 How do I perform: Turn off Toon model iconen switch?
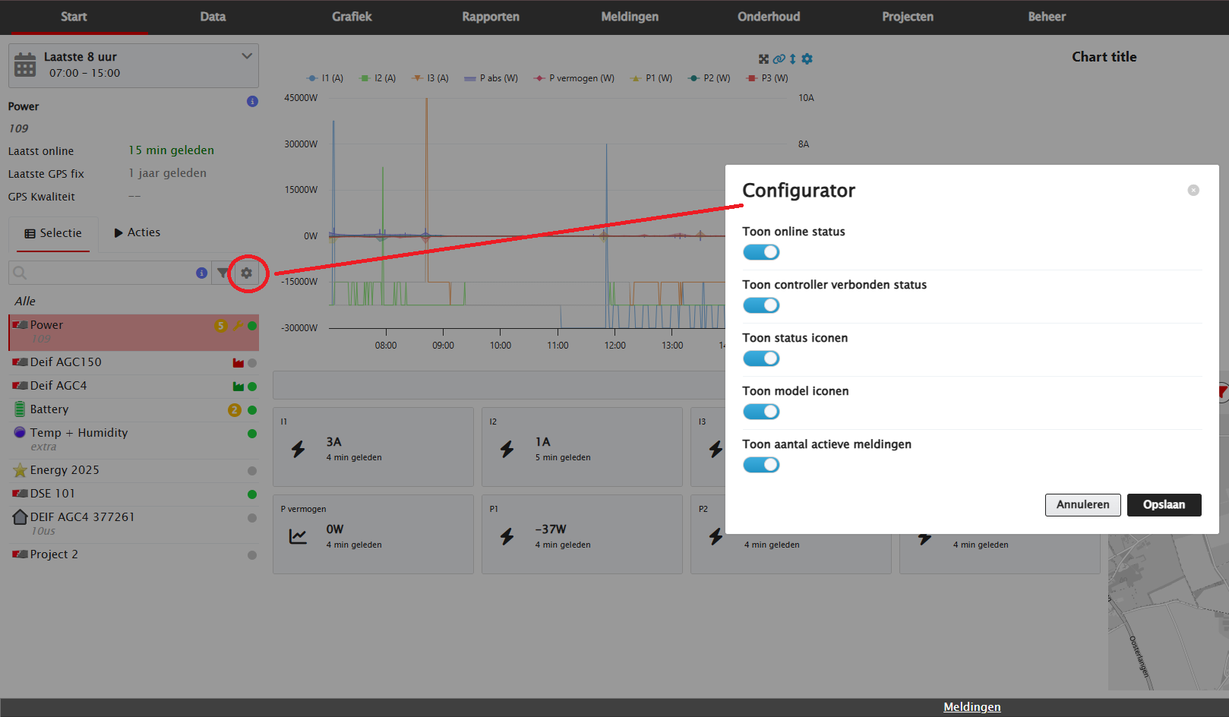point(761,412)
